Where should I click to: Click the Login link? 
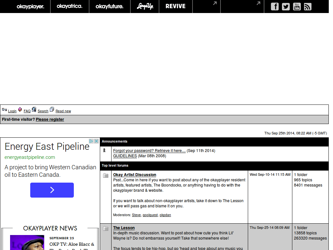[12, 111]
